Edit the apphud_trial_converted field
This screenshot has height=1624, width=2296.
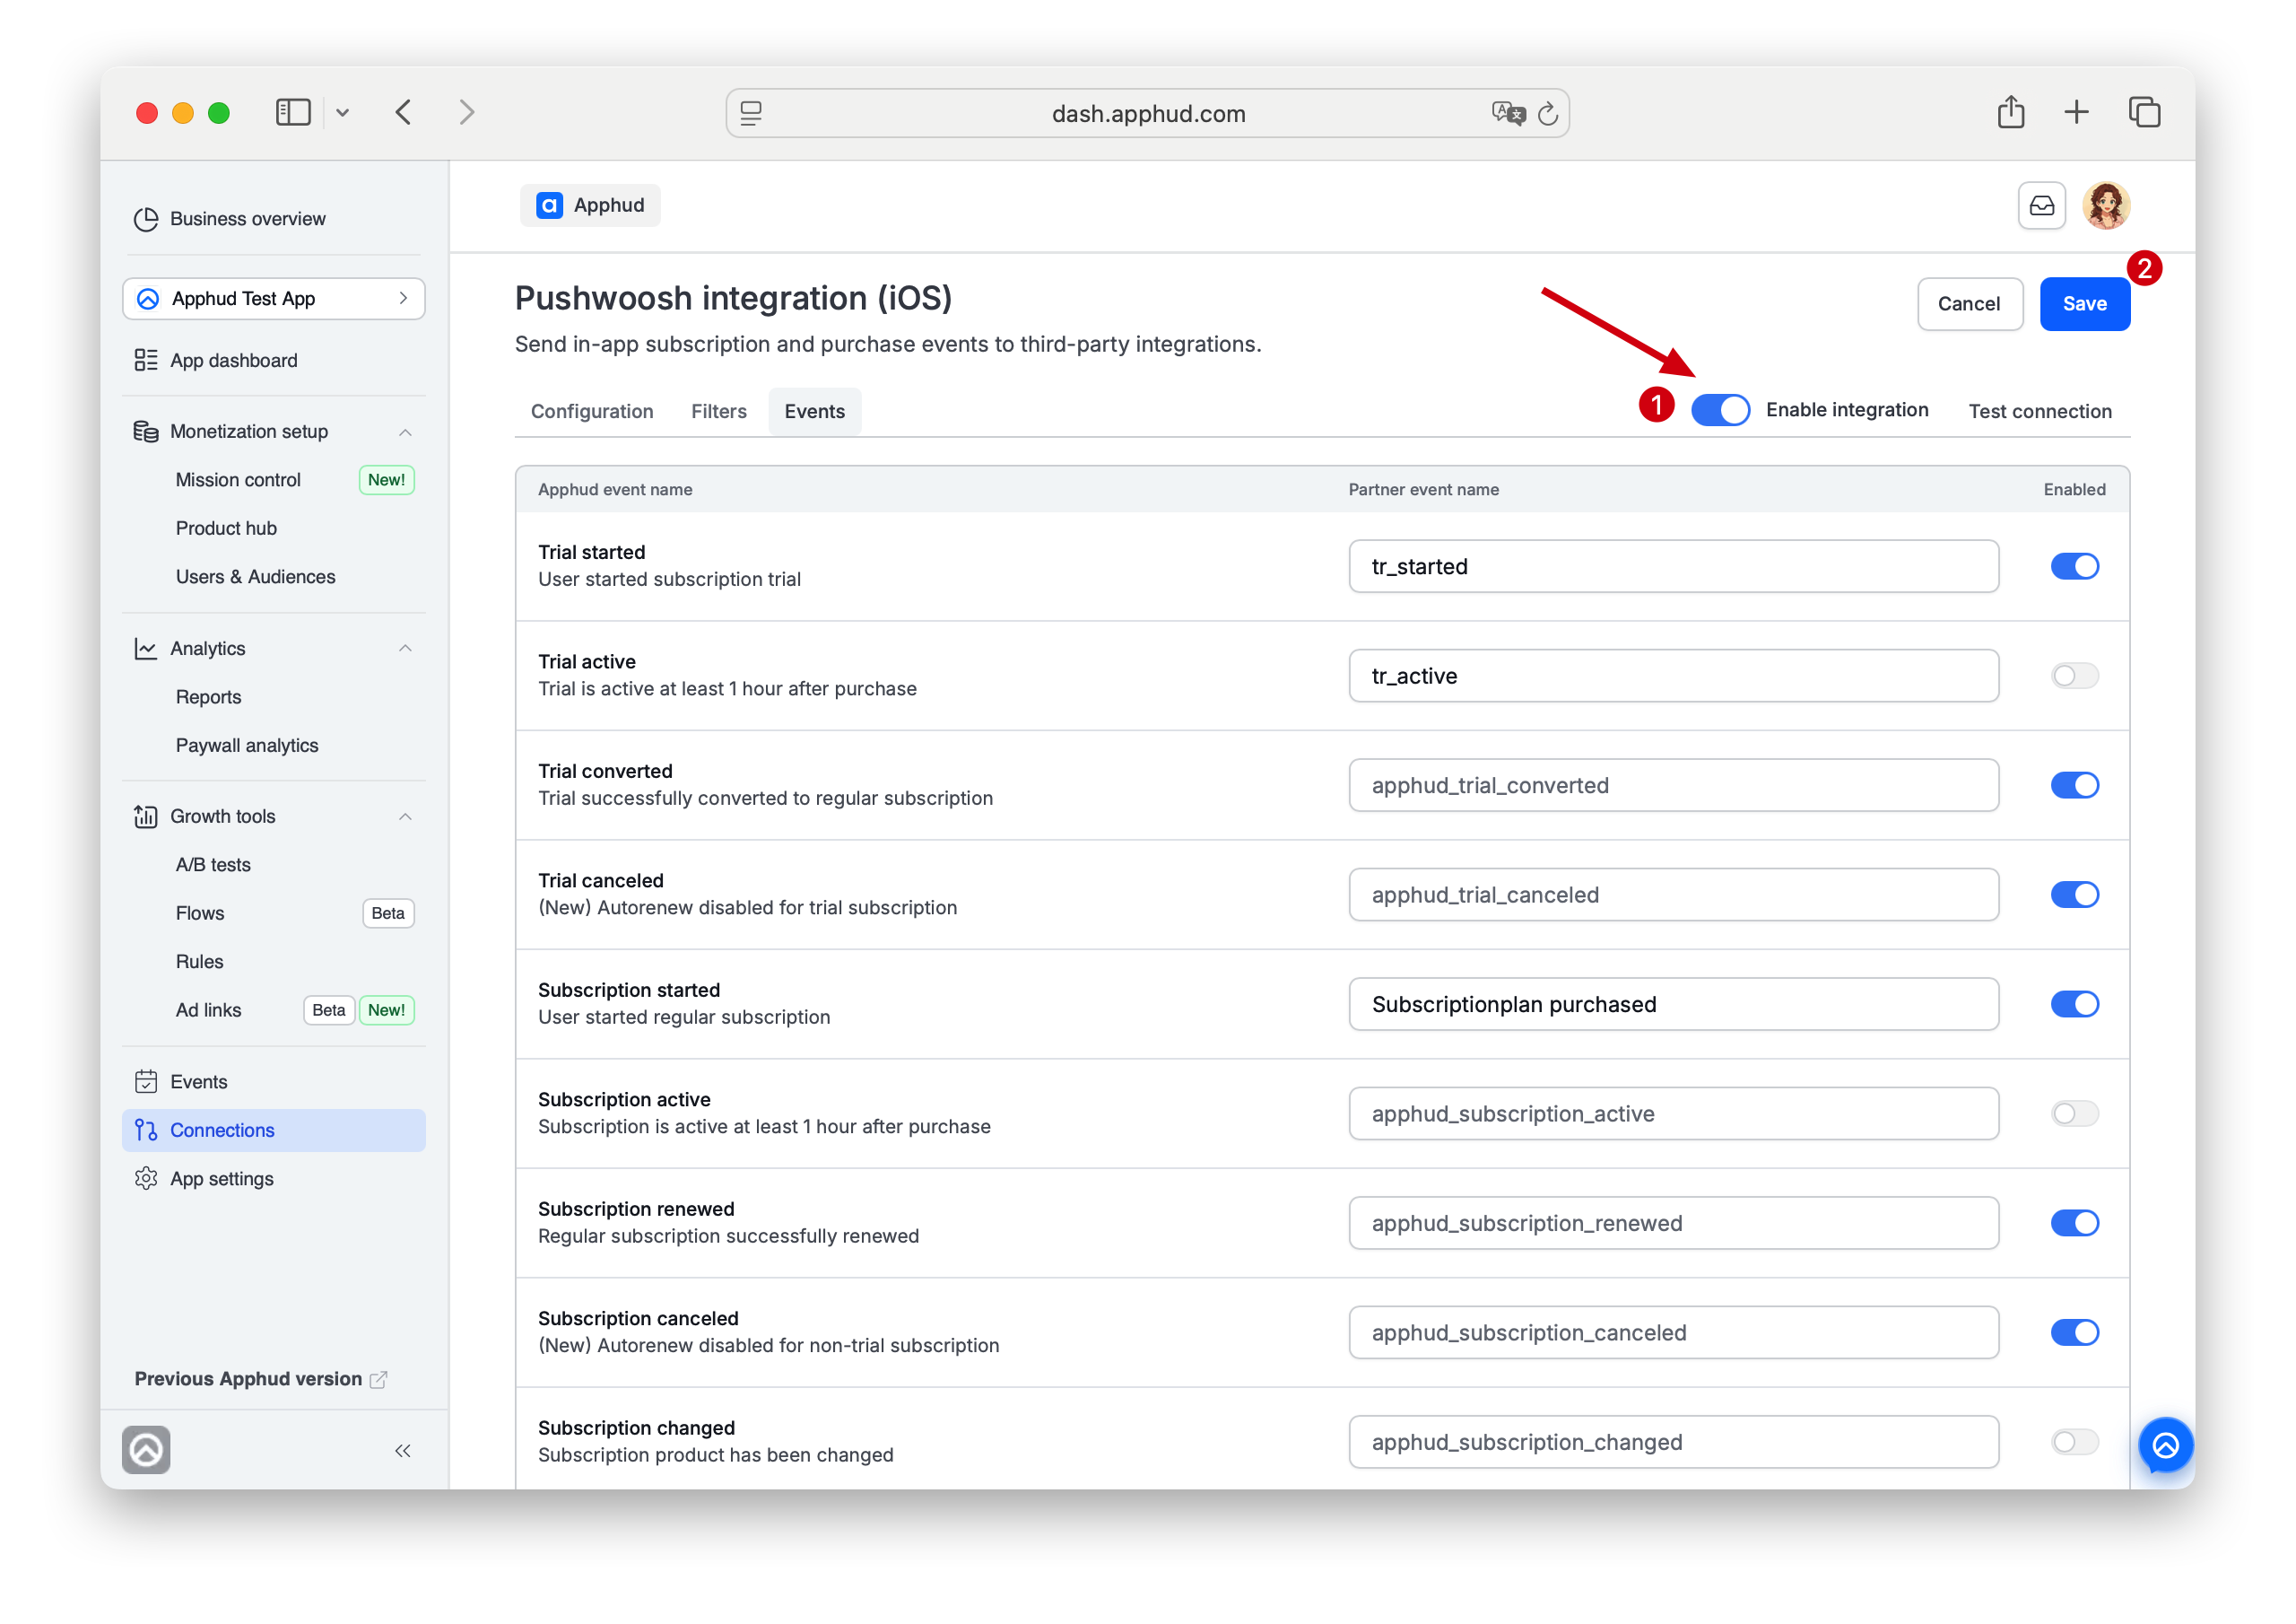pos(1673,785)
